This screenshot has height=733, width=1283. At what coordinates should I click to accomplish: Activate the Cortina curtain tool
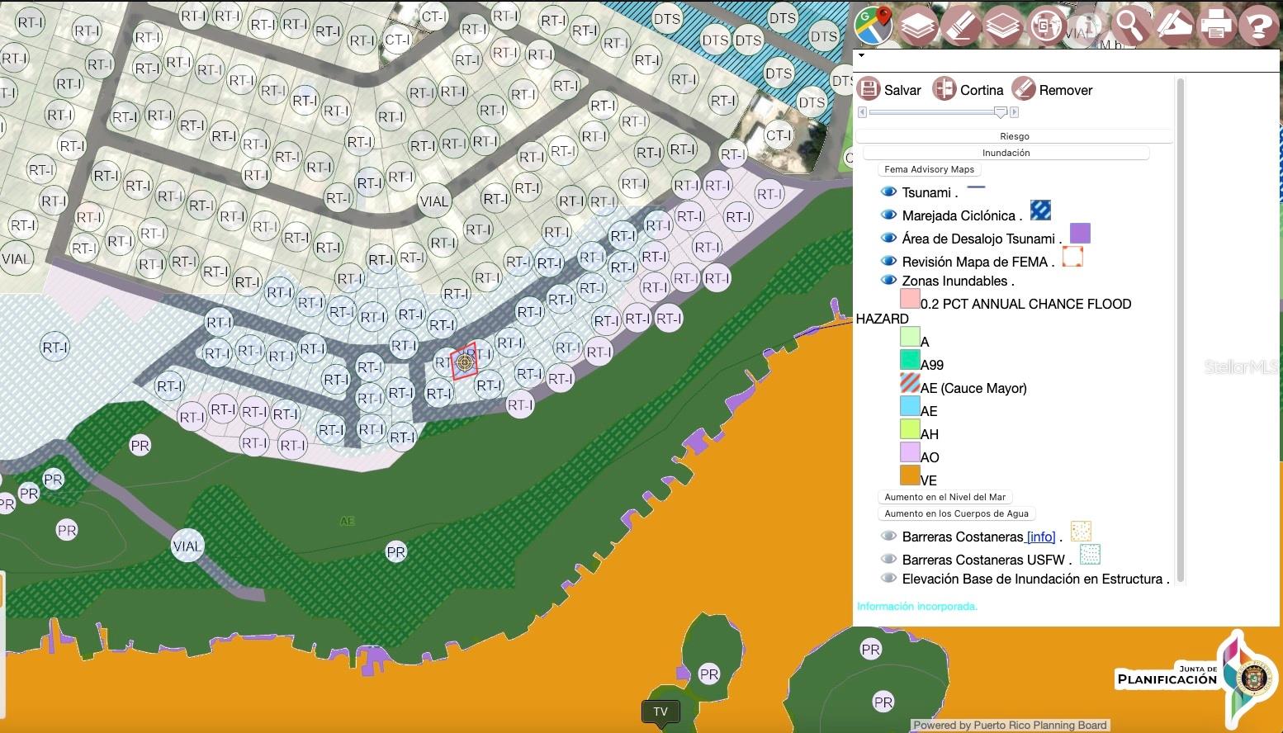click(x=944, y=89)
